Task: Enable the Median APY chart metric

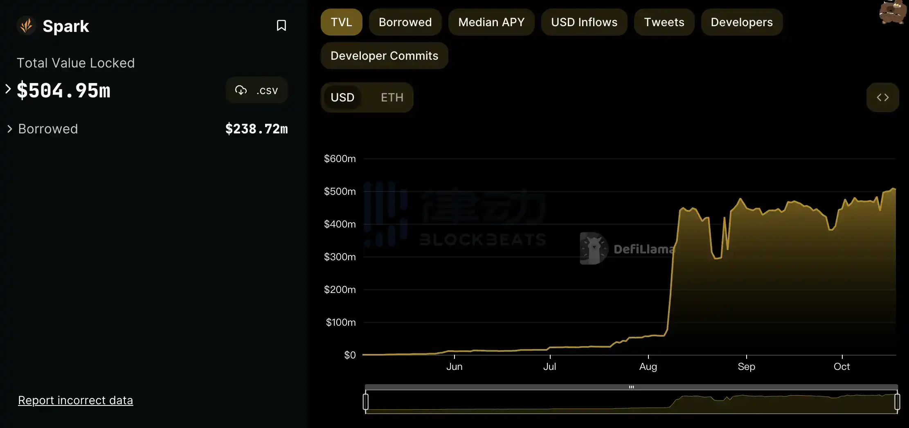Action: pyautogui.click(x=491, y=22)
